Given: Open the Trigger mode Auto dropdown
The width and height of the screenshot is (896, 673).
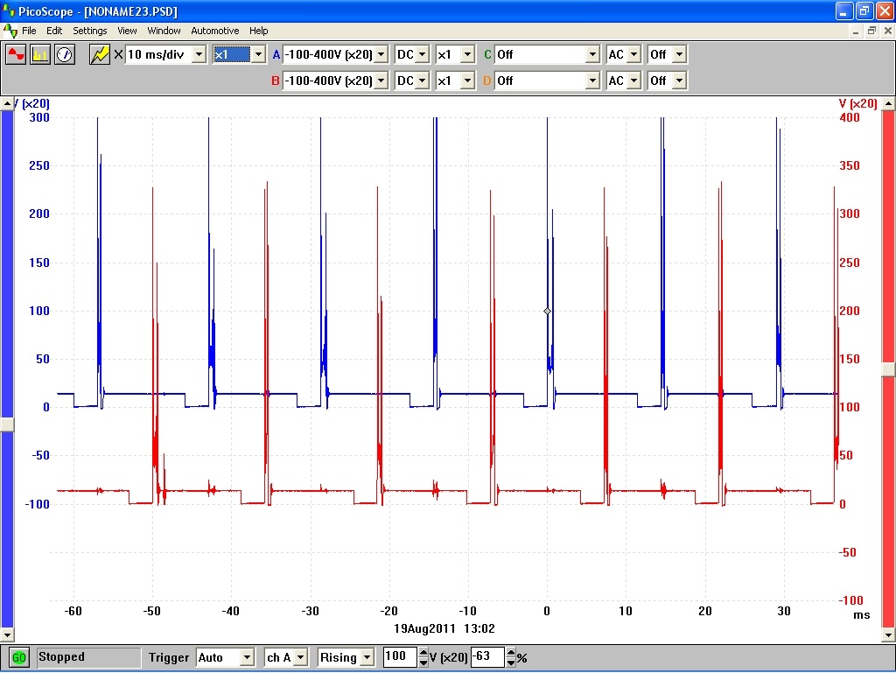Looking at the screenshot, I should pos(248,657).
